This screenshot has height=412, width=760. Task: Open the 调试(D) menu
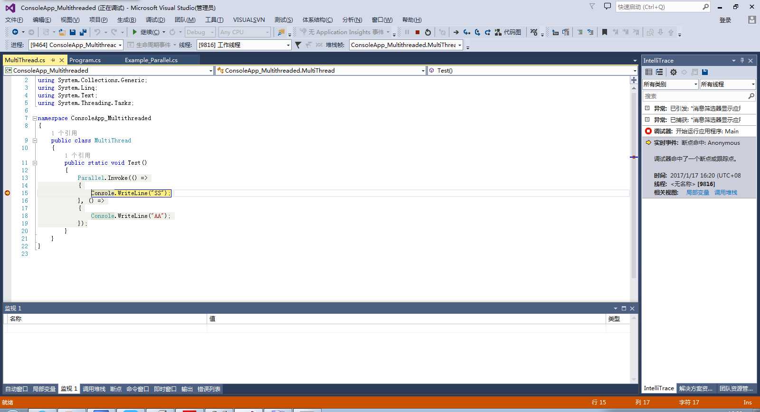[x=155, y=20]
